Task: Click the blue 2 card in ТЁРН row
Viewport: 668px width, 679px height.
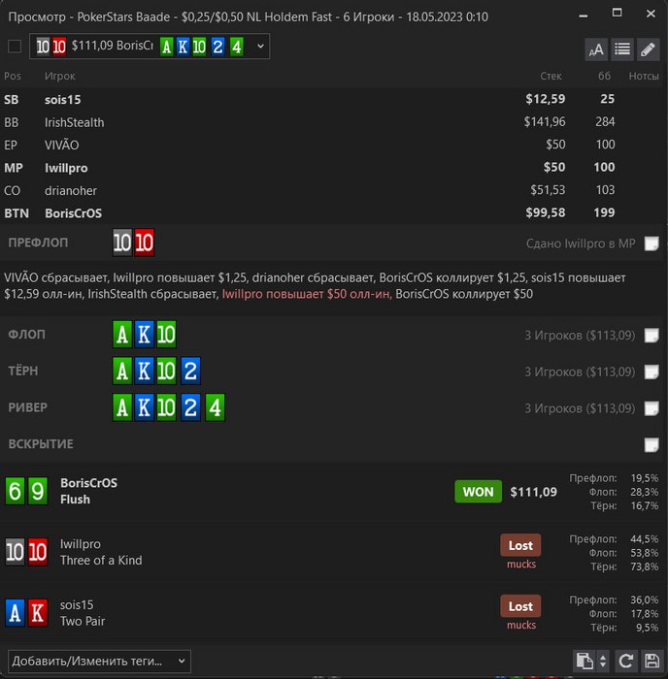Action: point(190,372)
